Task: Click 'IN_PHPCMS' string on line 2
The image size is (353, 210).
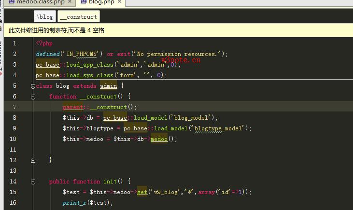Action: click(x=82, y=54)
